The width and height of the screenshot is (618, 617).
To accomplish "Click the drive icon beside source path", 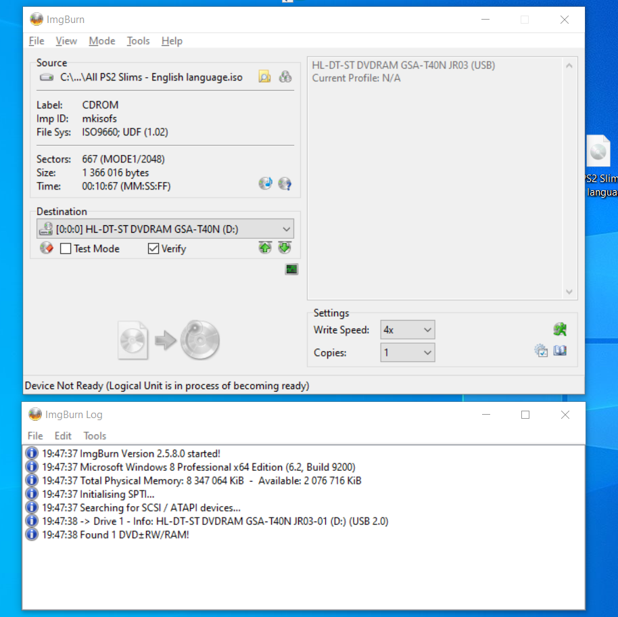I will click(47, 77).
